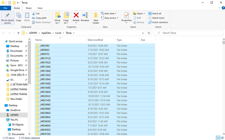
Task: Sort by the Size column header
Action: 148,40
